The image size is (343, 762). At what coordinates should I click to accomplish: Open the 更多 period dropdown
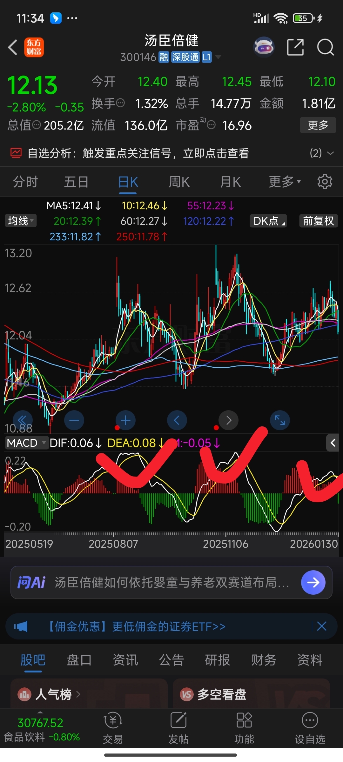[x=285, y=182]
